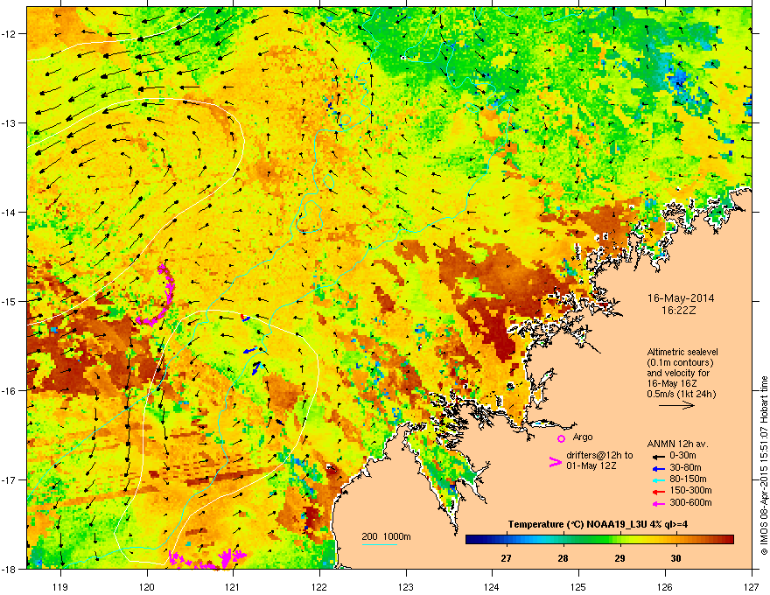The image size is (770, 595).
Task: Click the blue 30-80m arrow legend symbol
Action: pos(659,468)
